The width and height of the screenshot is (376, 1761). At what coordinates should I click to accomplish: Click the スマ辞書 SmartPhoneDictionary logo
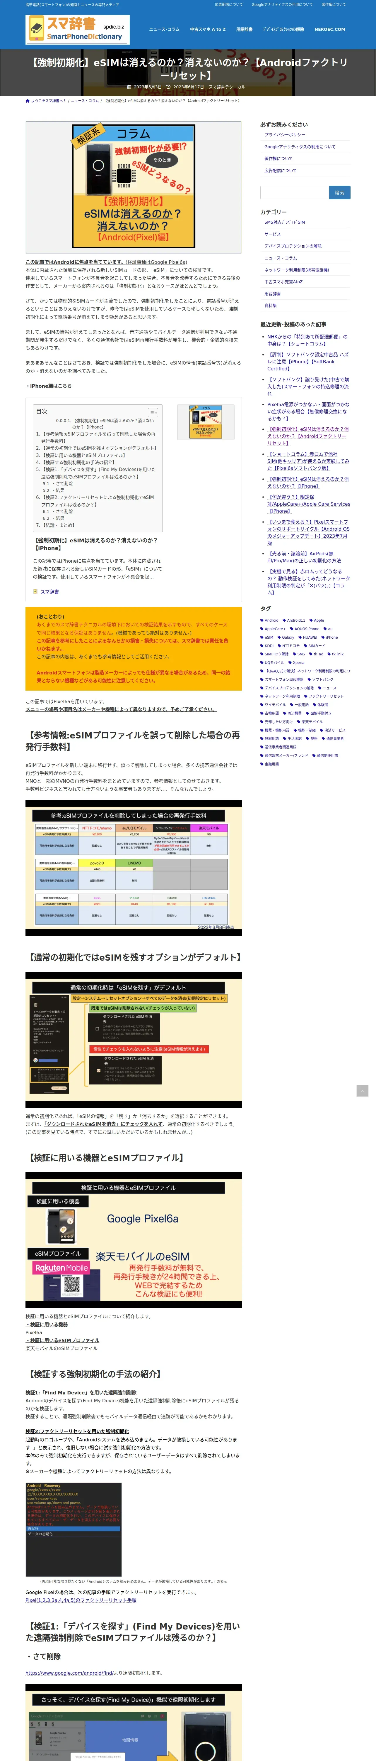click(x=77, y=29)
